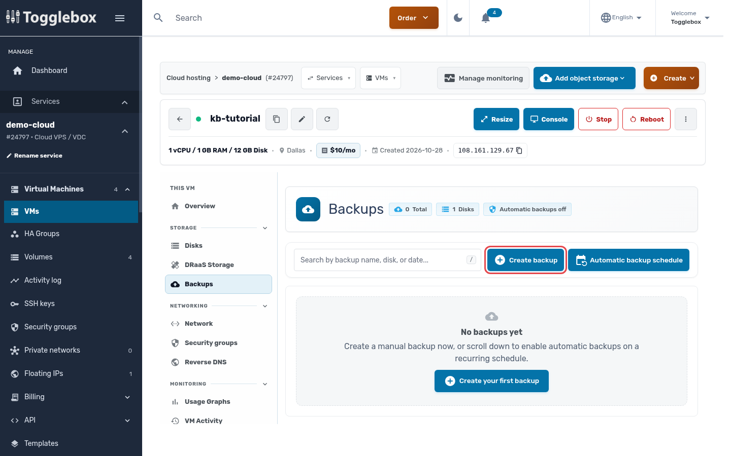Click Cloud hosting breadcrumb link

pos(188,78)
